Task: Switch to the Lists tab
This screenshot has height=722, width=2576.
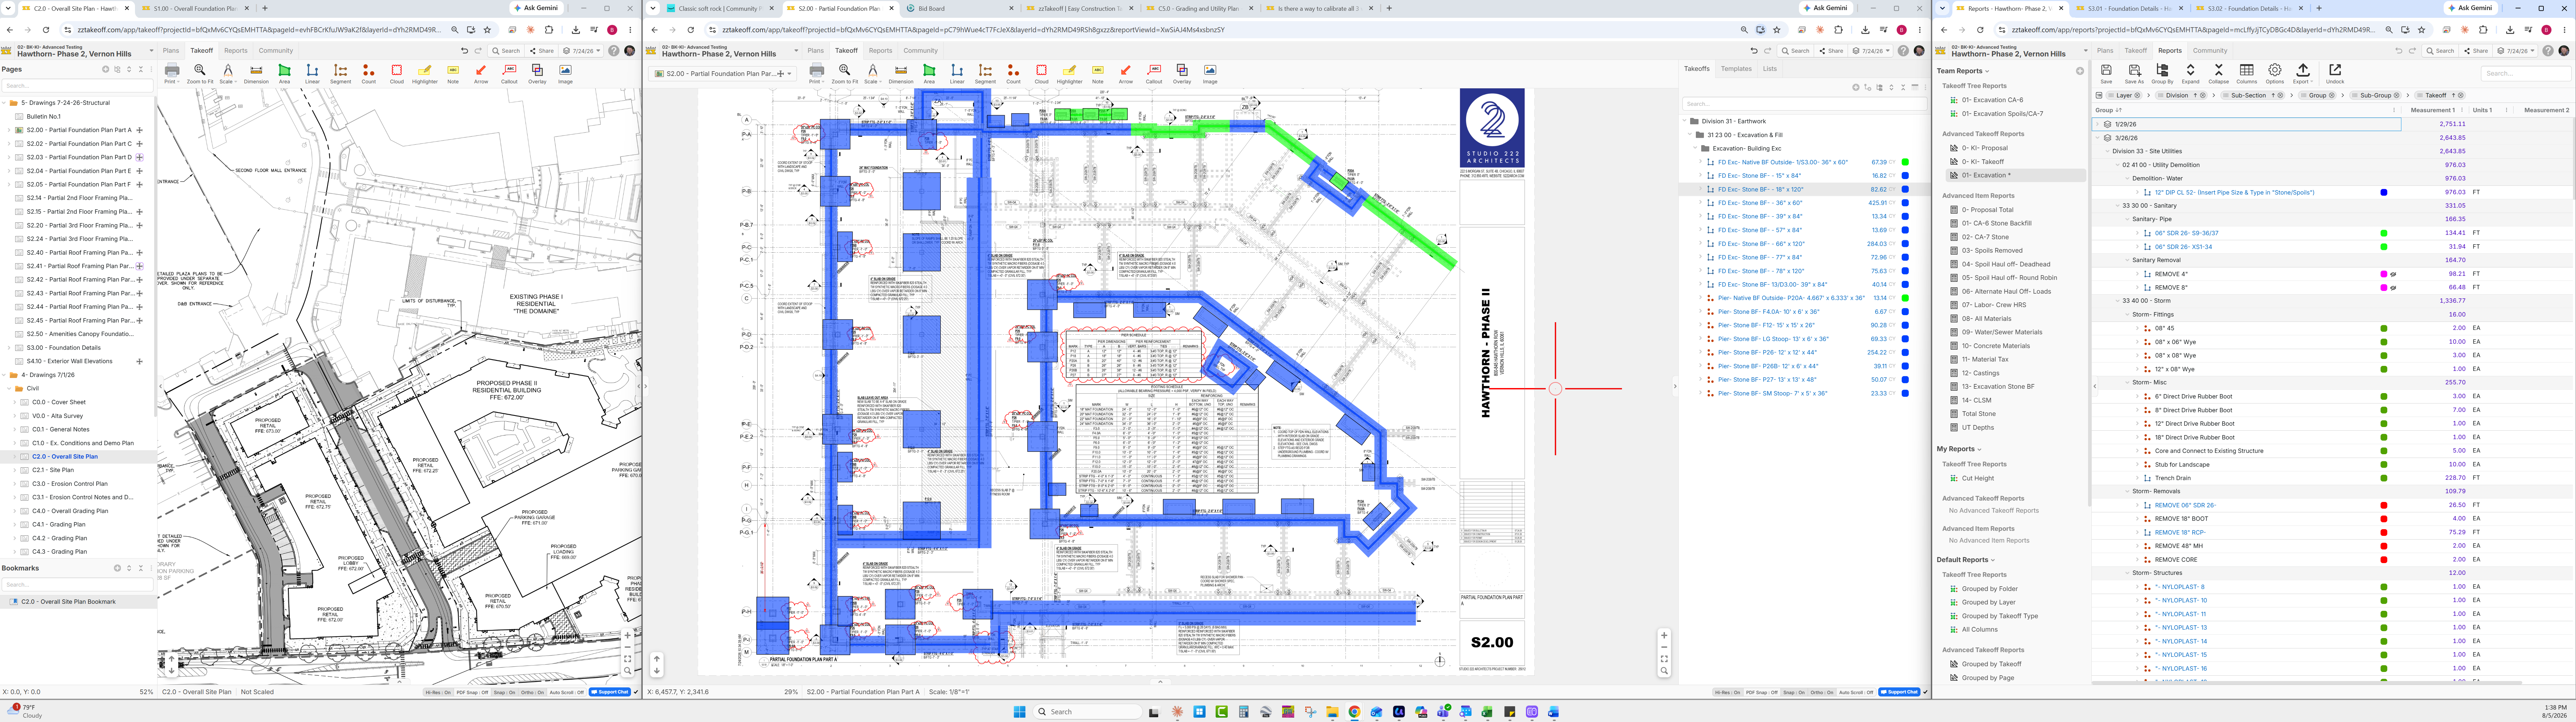Action: click(x=1770, y=69)
